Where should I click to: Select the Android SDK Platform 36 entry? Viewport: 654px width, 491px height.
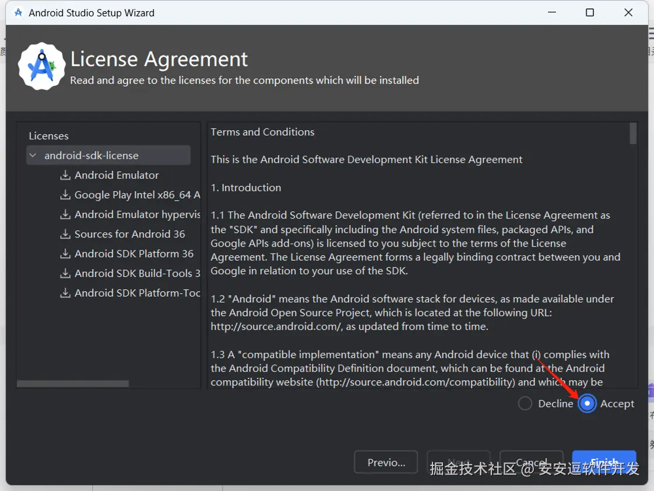click(x=134, y=254)
